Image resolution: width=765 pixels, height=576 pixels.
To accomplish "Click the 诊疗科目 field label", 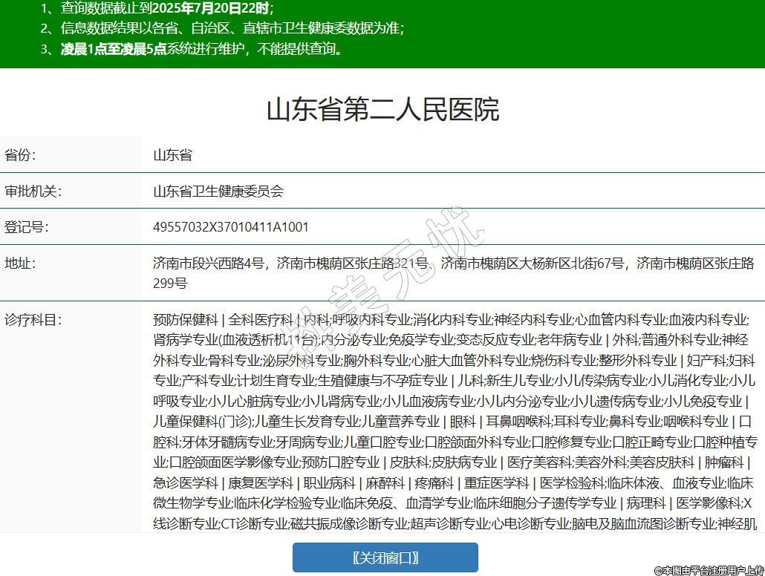I will tap(33, 320).
